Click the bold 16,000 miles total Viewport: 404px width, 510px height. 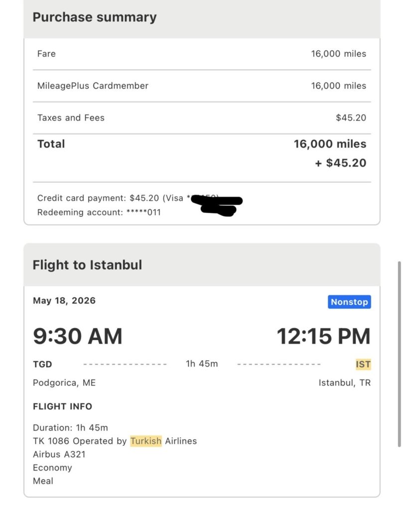330,144
